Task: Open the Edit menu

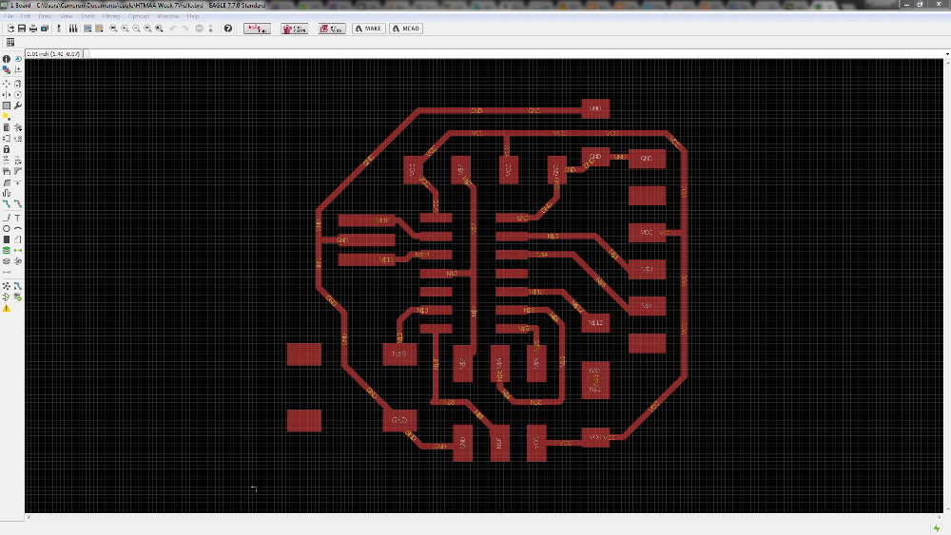Action: pos(26,16)
